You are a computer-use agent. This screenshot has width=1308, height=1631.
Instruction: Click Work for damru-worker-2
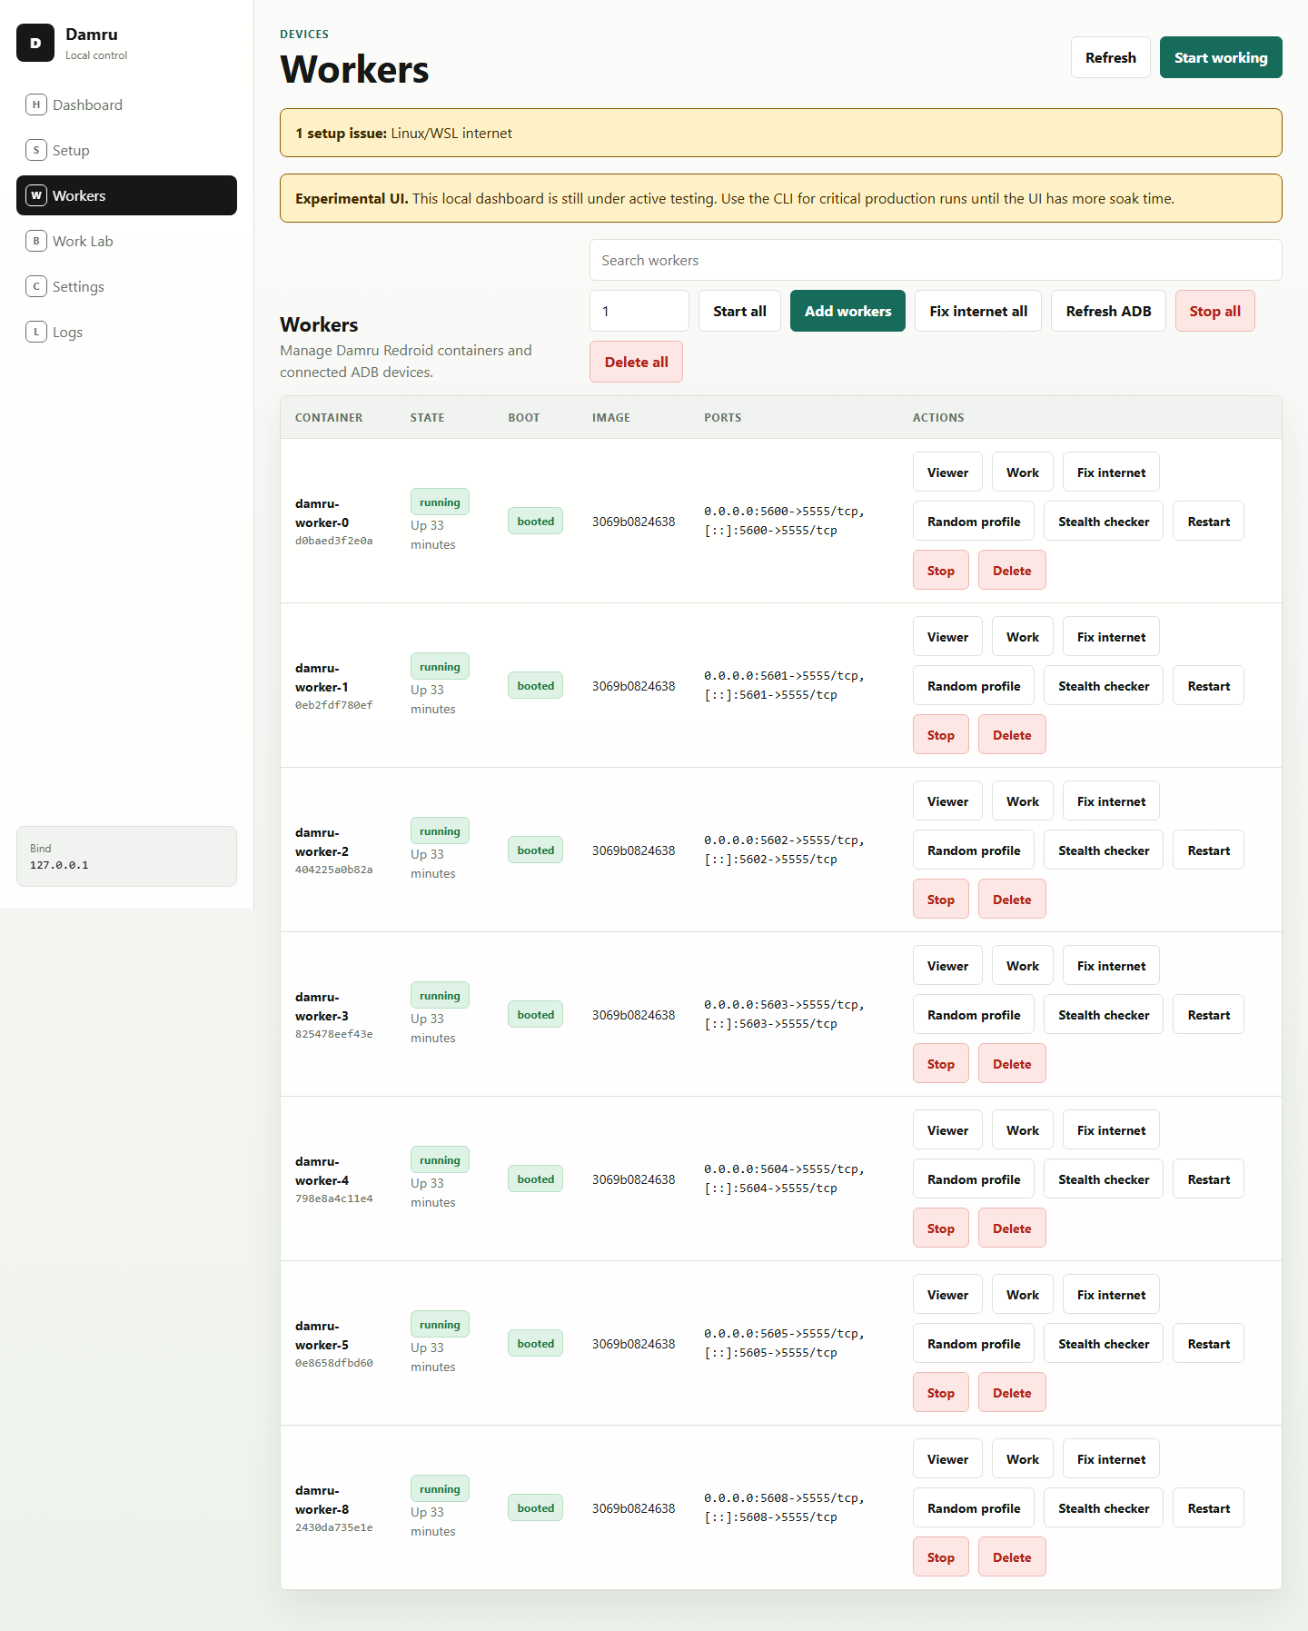pyautogui.click(x=1023, y=801)
